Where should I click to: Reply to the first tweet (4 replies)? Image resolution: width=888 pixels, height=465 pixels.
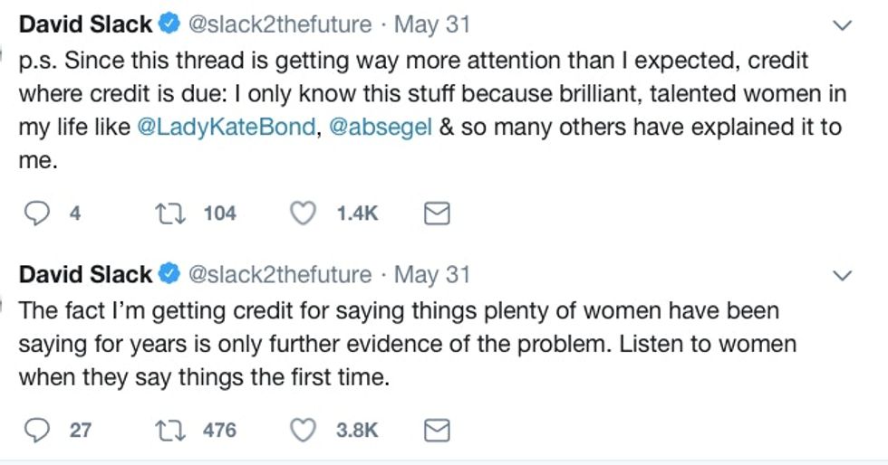coord(36,214)
